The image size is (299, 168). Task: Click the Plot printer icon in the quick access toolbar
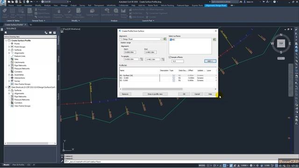[28, 2]
